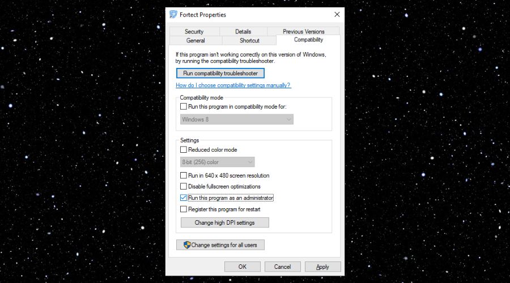Uncheck Run this program as an administrator
Viewport: 510px width, 283px height.
184,198
